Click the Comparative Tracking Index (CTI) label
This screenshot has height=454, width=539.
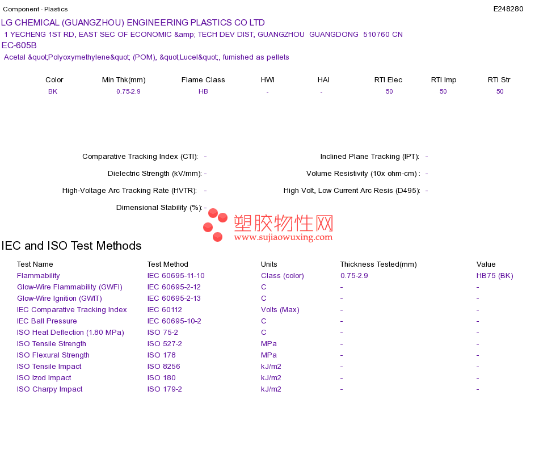click(140, 157)
